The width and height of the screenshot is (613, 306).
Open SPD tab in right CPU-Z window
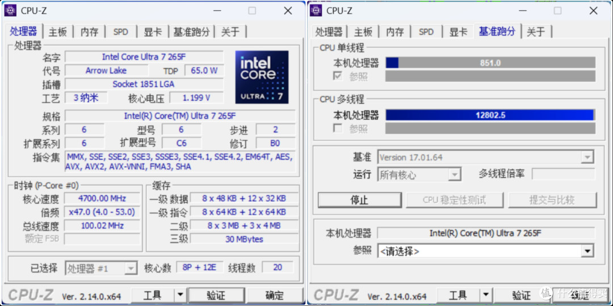point(426,32)
